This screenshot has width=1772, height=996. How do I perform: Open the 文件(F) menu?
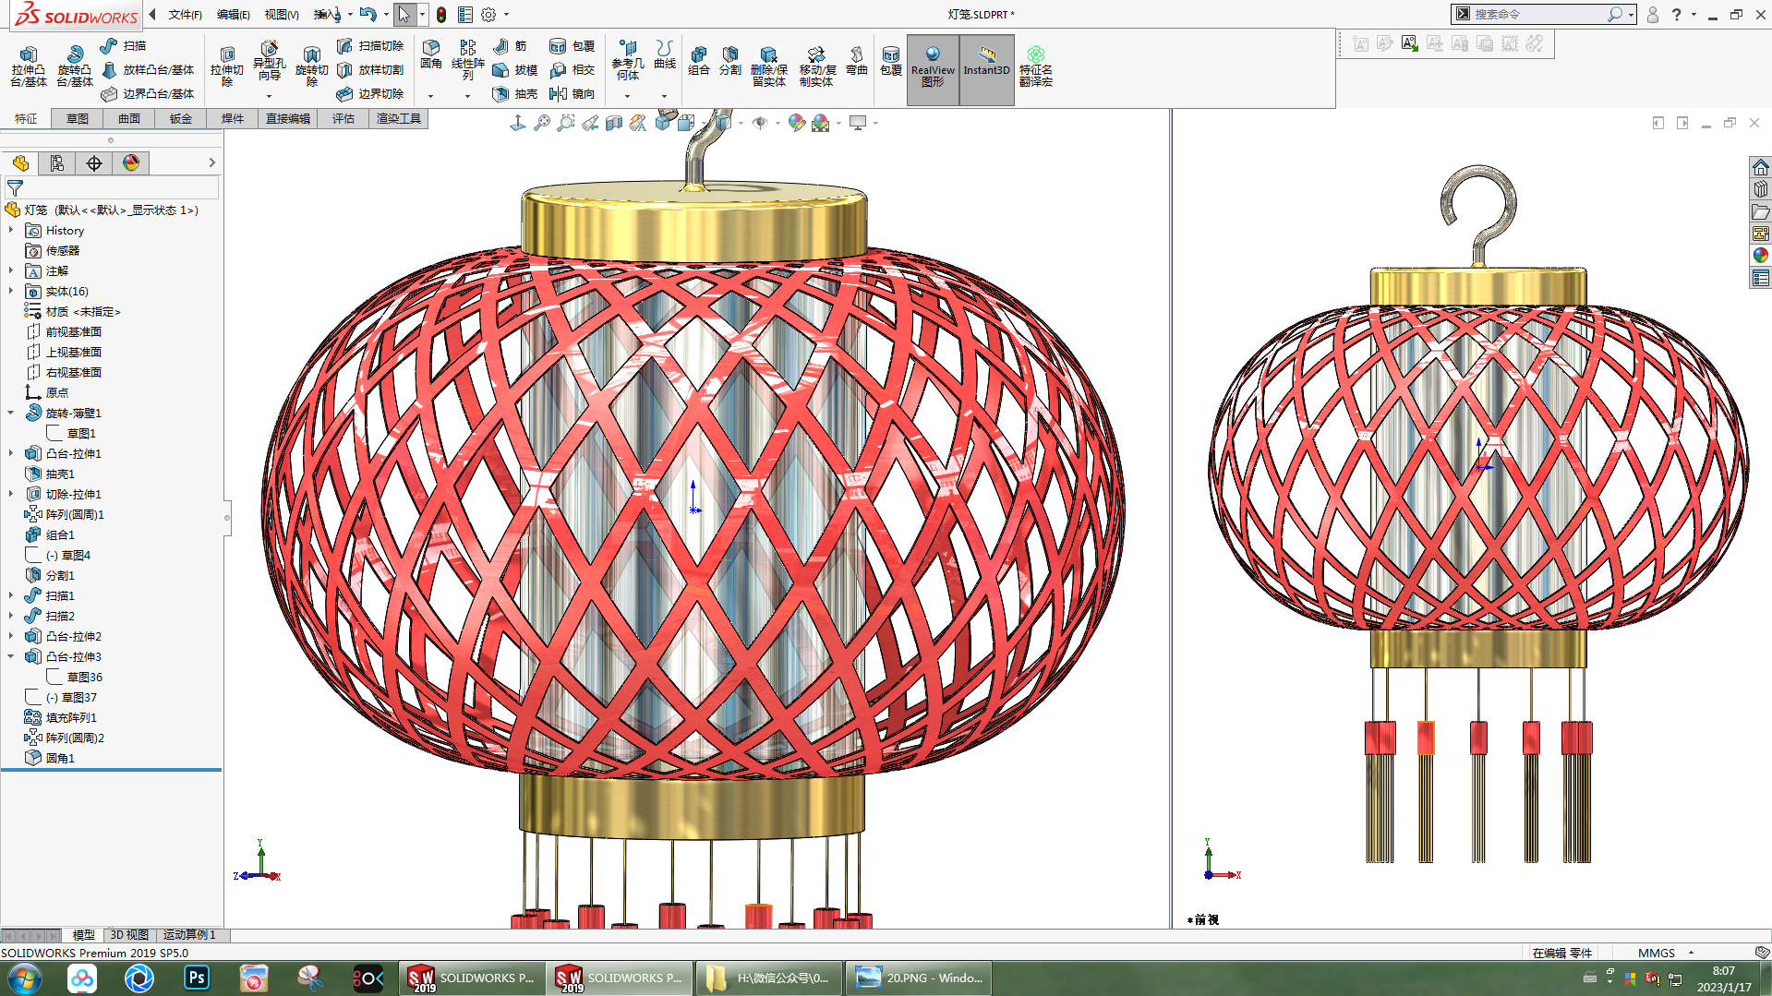click(x=185, y=15)
